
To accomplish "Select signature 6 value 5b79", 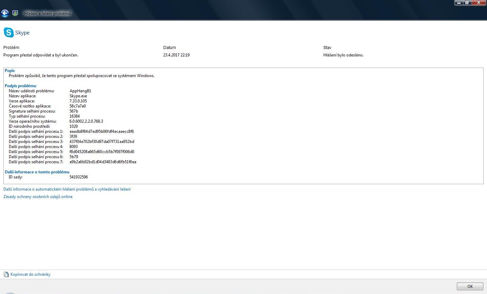I will [74, 157].
